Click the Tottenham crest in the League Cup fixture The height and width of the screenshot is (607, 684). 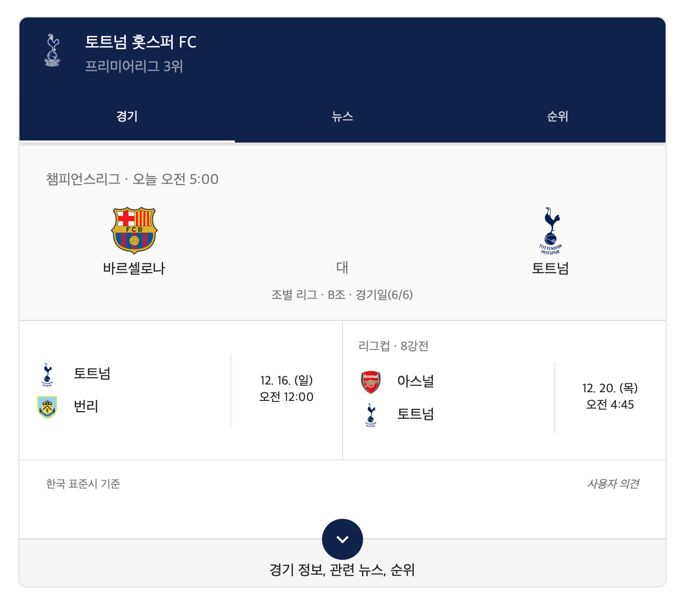click(371, 415)
